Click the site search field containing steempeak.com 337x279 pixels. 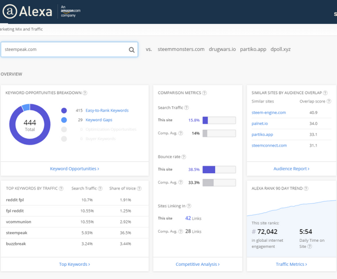coord(69,49)
